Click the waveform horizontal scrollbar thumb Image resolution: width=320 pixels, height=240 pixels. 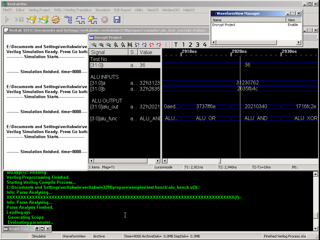pyautogui.click(x=219, y=161)
